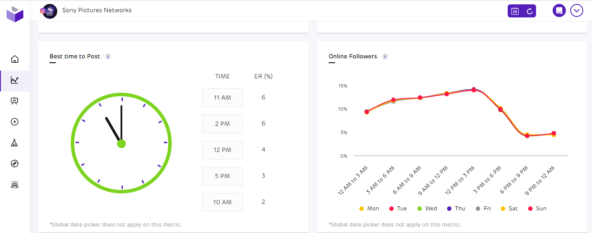Viewport: 592px width, 233px height.
Task: Click the plus circle sidebar icon
Action: click(14, 122)
